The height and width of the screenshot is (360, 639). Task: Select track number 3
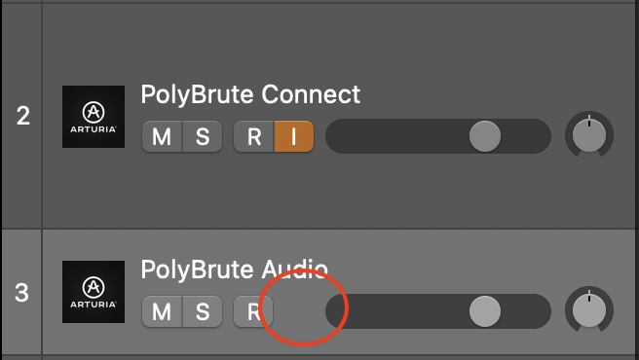click(22, 293)
